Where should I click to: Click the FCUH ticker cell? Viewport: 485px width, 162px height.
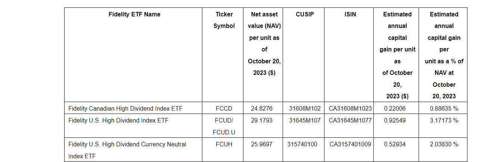coord(224,144)
